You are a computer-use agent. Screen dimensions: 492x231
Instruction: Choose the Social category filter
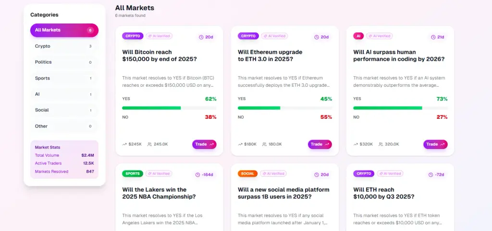(x=64, y=110)
